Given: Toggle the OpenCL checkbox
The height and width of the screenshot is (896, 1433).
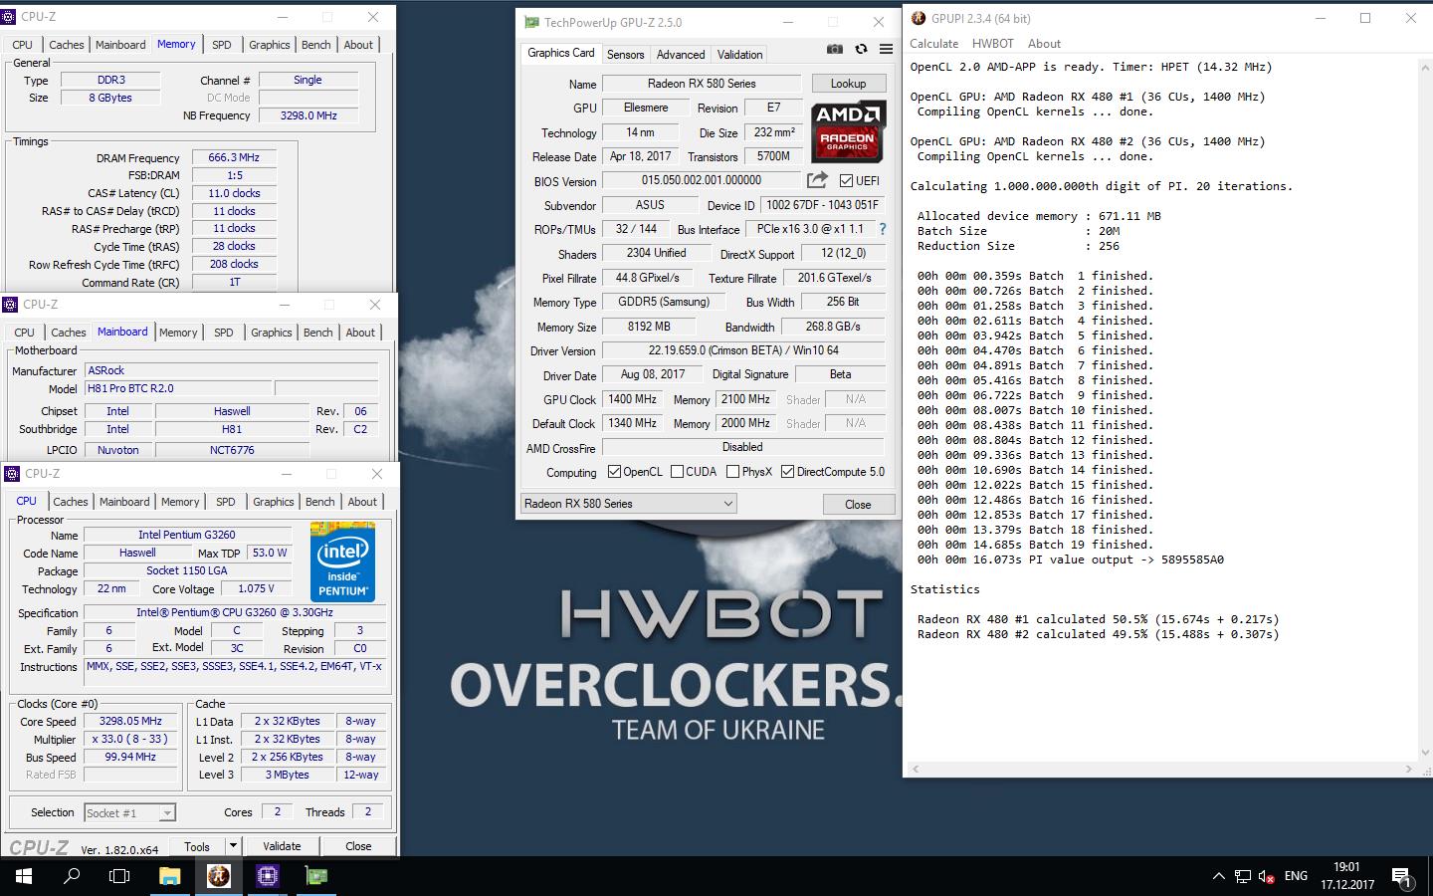Looking at the screenshot, I should pyautogui.click(x=614, y=472).
